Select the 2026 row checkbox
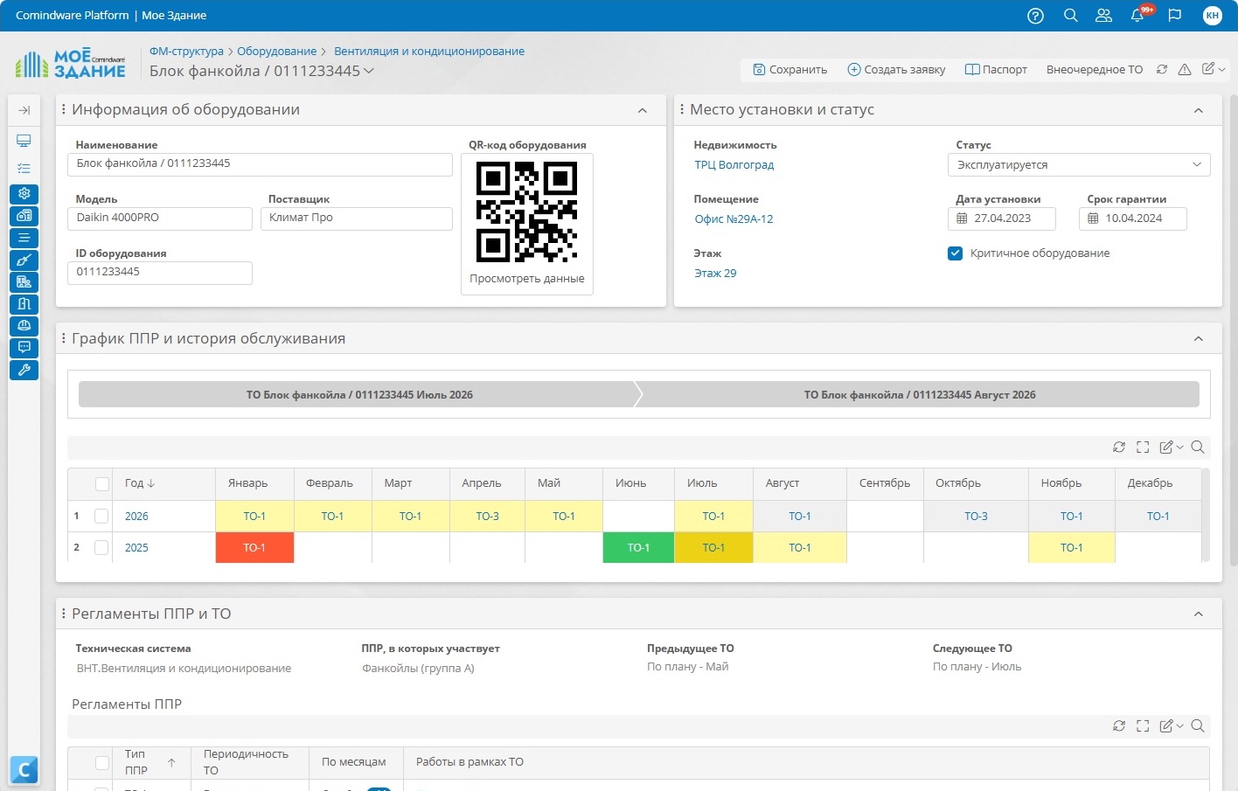Image resolution: width=1238 pixels, height=791 pixels. 101,517
